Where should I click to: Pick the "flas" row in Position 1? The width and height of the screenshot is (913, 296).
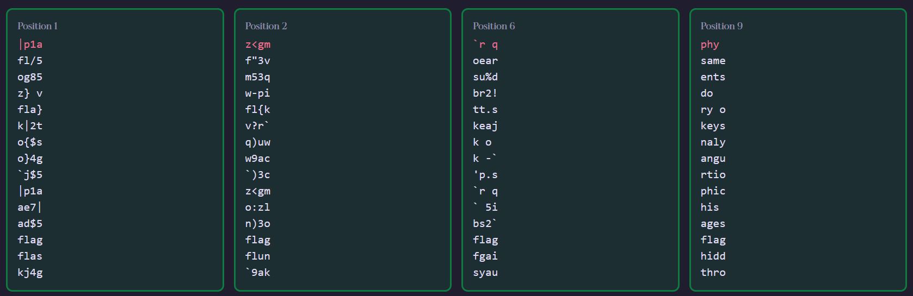[x=30, y=256]
